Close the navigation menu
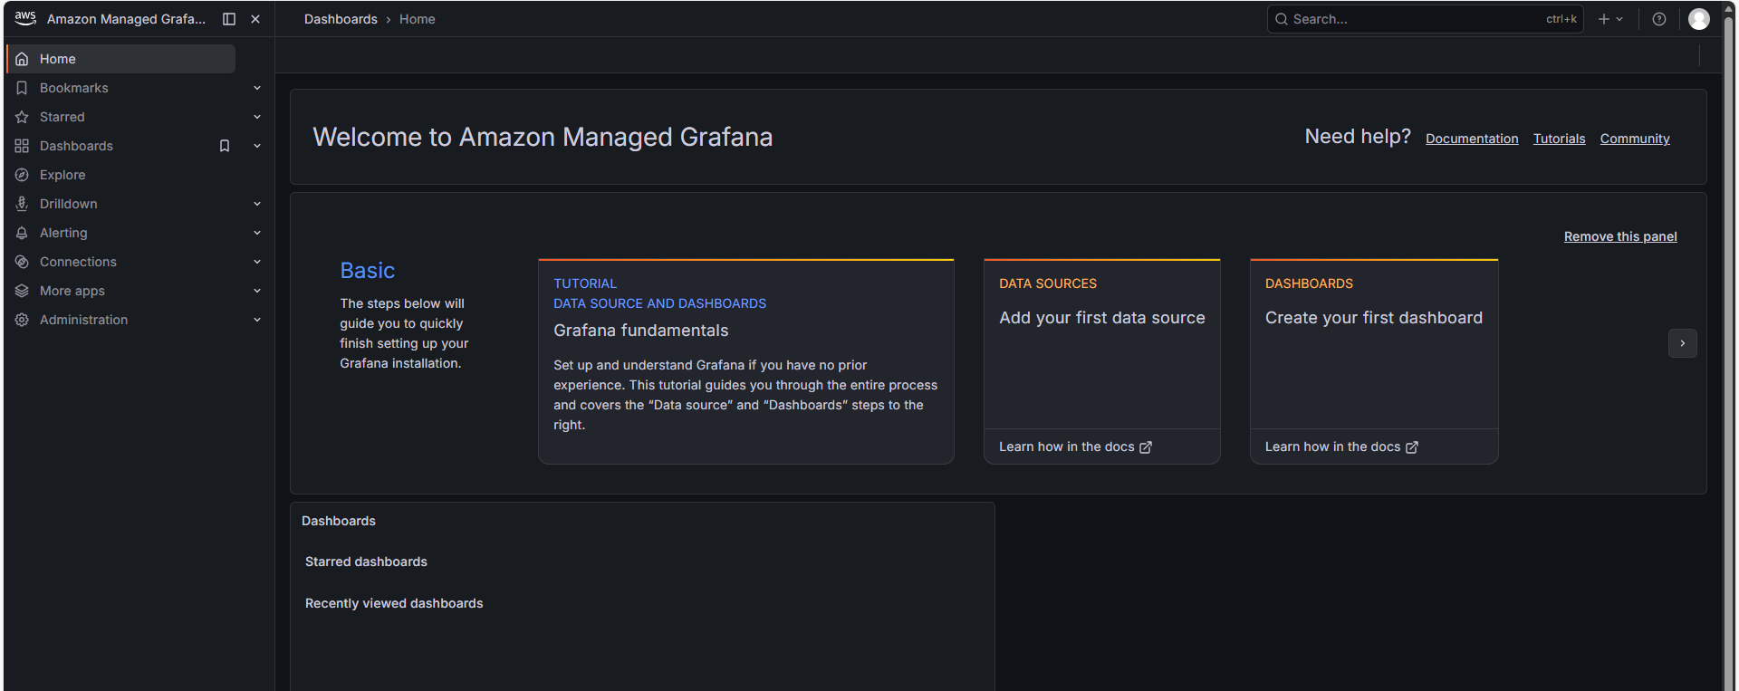This screenshot has width=1739, height=691. pyautogui.click(x=255, y=19)
